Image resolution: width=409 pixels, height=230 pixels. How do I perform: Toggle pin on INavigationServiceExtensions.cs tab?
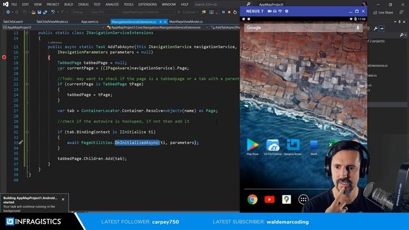(160, 22)
